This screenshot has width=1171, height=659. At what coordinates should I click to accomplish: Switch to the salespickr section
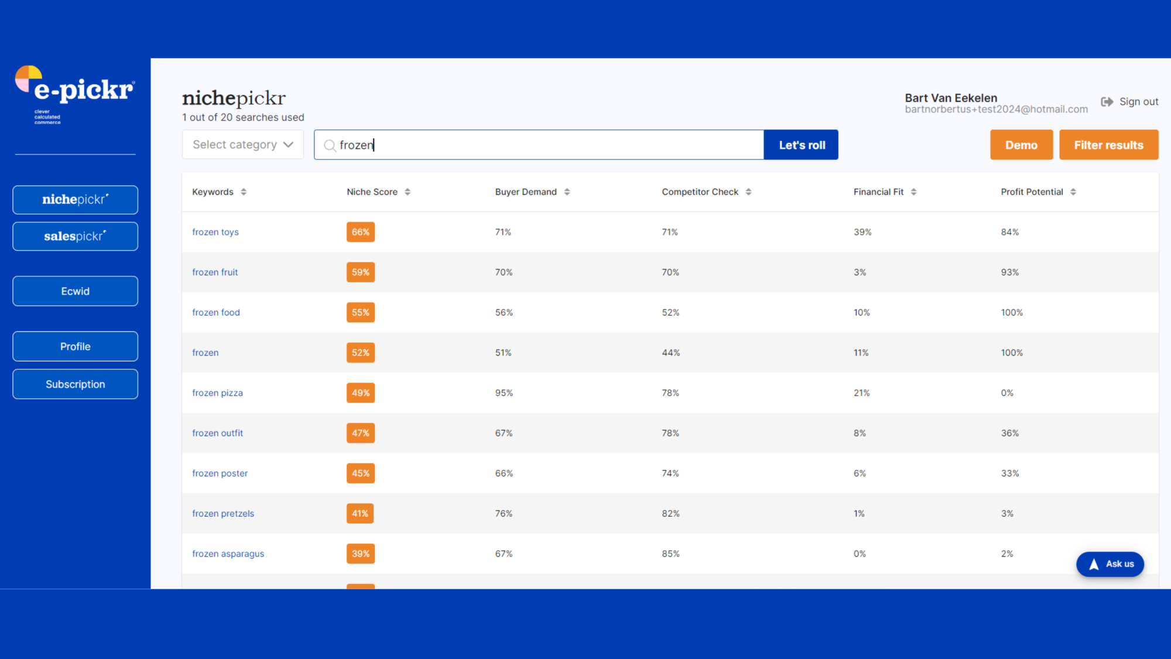[75, 236]
